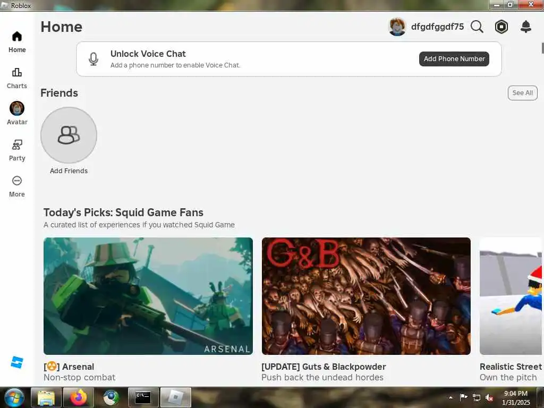Open the Robux balance icon
Image resolution: width=544 pixels, height=408 pixels.
[501, 27]
